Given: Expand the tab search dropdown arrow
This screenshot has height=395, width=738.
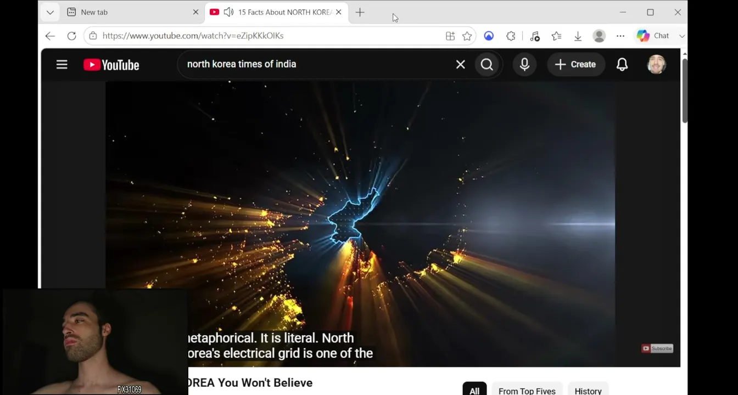Looking at the screenshot, I should pos(50,12).
